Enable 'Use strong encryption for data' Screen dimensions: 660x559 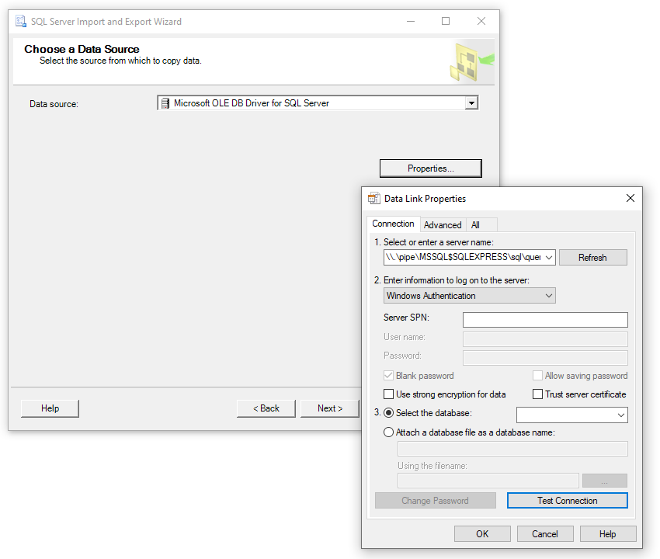coord(388,394)
